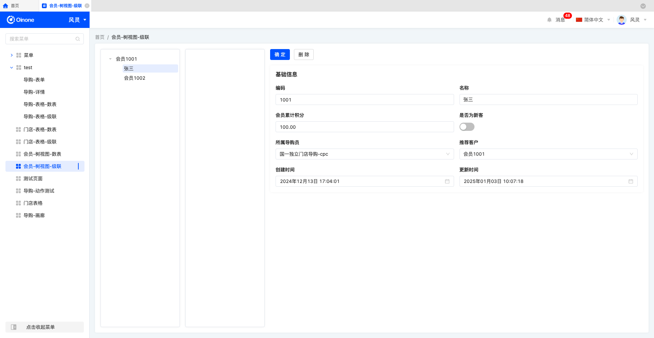Open the 推荐客户 dropdown
Image resolution: width=654 pixels, height=338 pixels.
point(548,154)
